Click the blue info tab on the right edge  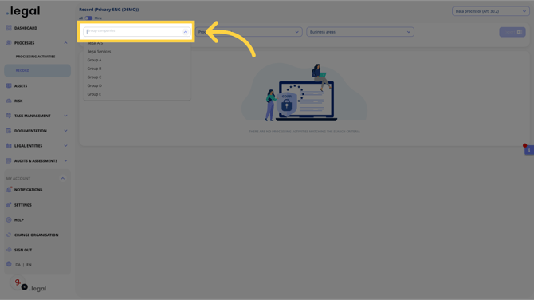pos(529,150)
